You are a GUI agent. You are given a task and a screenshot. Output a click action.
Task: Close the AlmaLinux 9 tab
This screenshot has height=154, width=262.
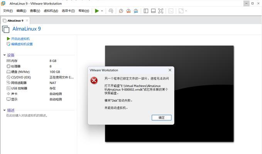27,20
